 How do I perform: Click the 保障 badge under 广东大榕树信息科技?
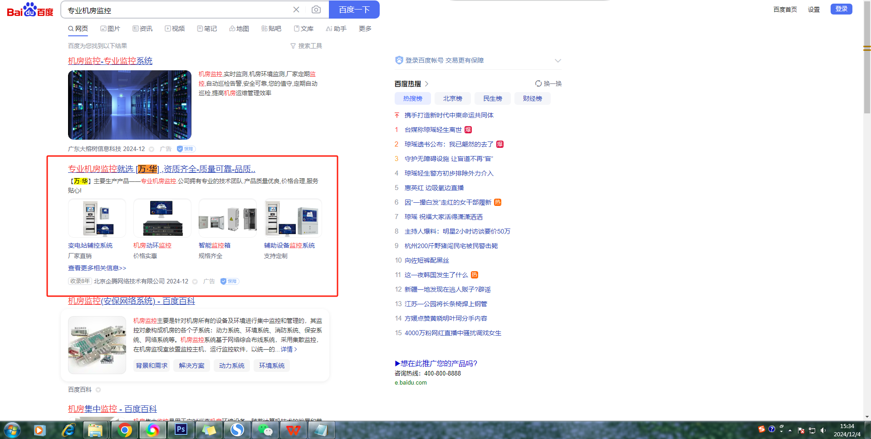[x=186, y=149]
